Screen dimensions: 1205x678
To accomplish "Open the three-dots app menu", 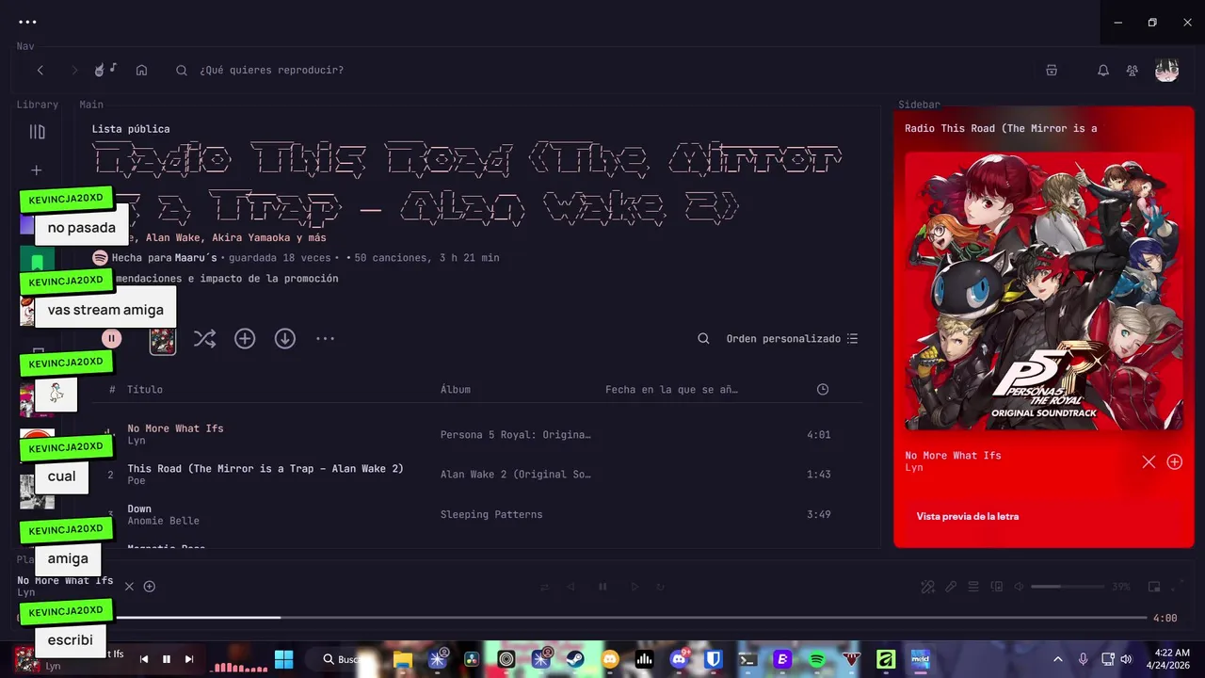I will [x=27, y=22].
